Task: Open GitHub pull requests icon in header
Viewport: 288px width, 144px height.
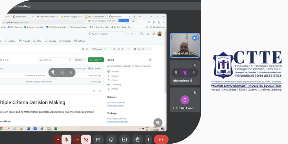Action: (148, 34)
